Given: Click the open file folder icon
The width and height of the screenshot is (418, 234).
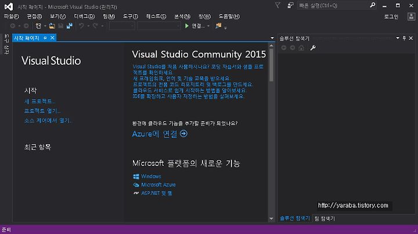Looking at the screenshot, I should click(x=52, y=26).
